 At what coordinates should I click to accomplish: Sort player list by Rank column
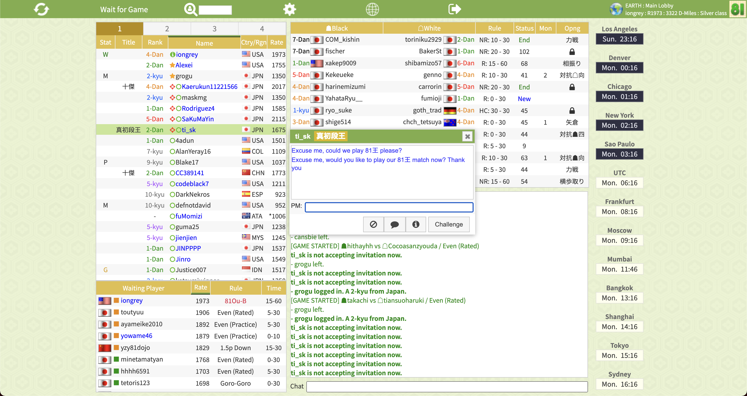(155, 42)
